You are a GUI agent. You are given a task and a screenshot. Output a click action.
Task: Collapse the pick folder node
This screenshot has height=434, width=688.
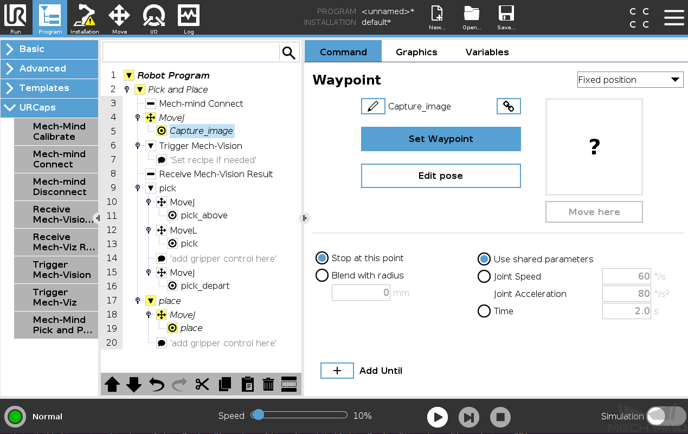(151, 188)
